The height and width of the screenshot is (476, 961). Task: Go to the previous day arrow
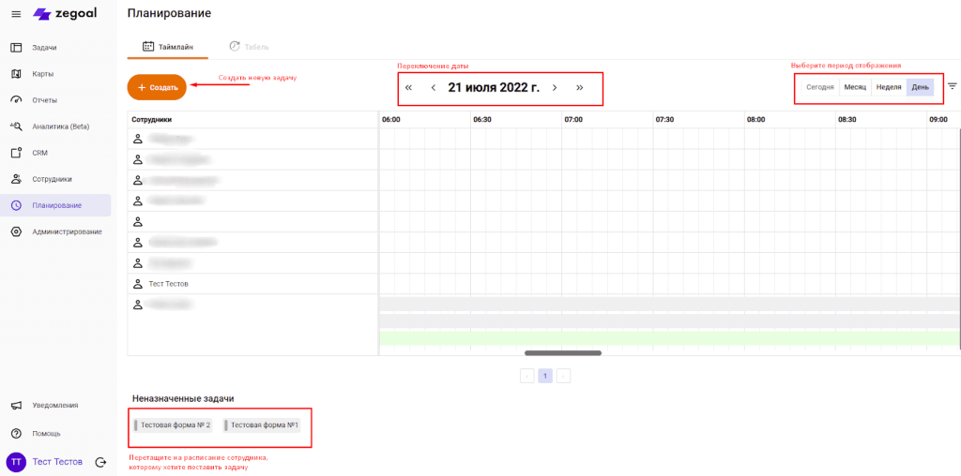(x=433, y=87)
